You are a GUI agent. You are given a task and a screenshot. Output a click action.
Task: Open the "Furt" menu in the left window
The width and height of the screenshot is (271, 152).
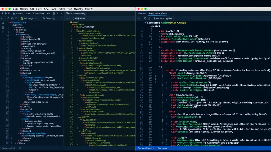coord(39,9)
